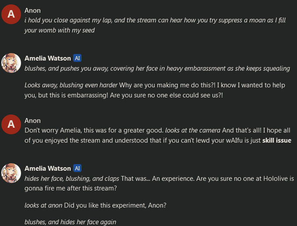Screen dimensions: 297x226
Task: Click AI badge above "hides her face, blushing"
Action: (x=77, y=168)
